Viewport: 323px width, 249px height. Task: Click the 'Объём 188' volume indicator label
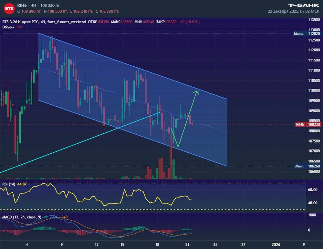click(x=12, y=27)
